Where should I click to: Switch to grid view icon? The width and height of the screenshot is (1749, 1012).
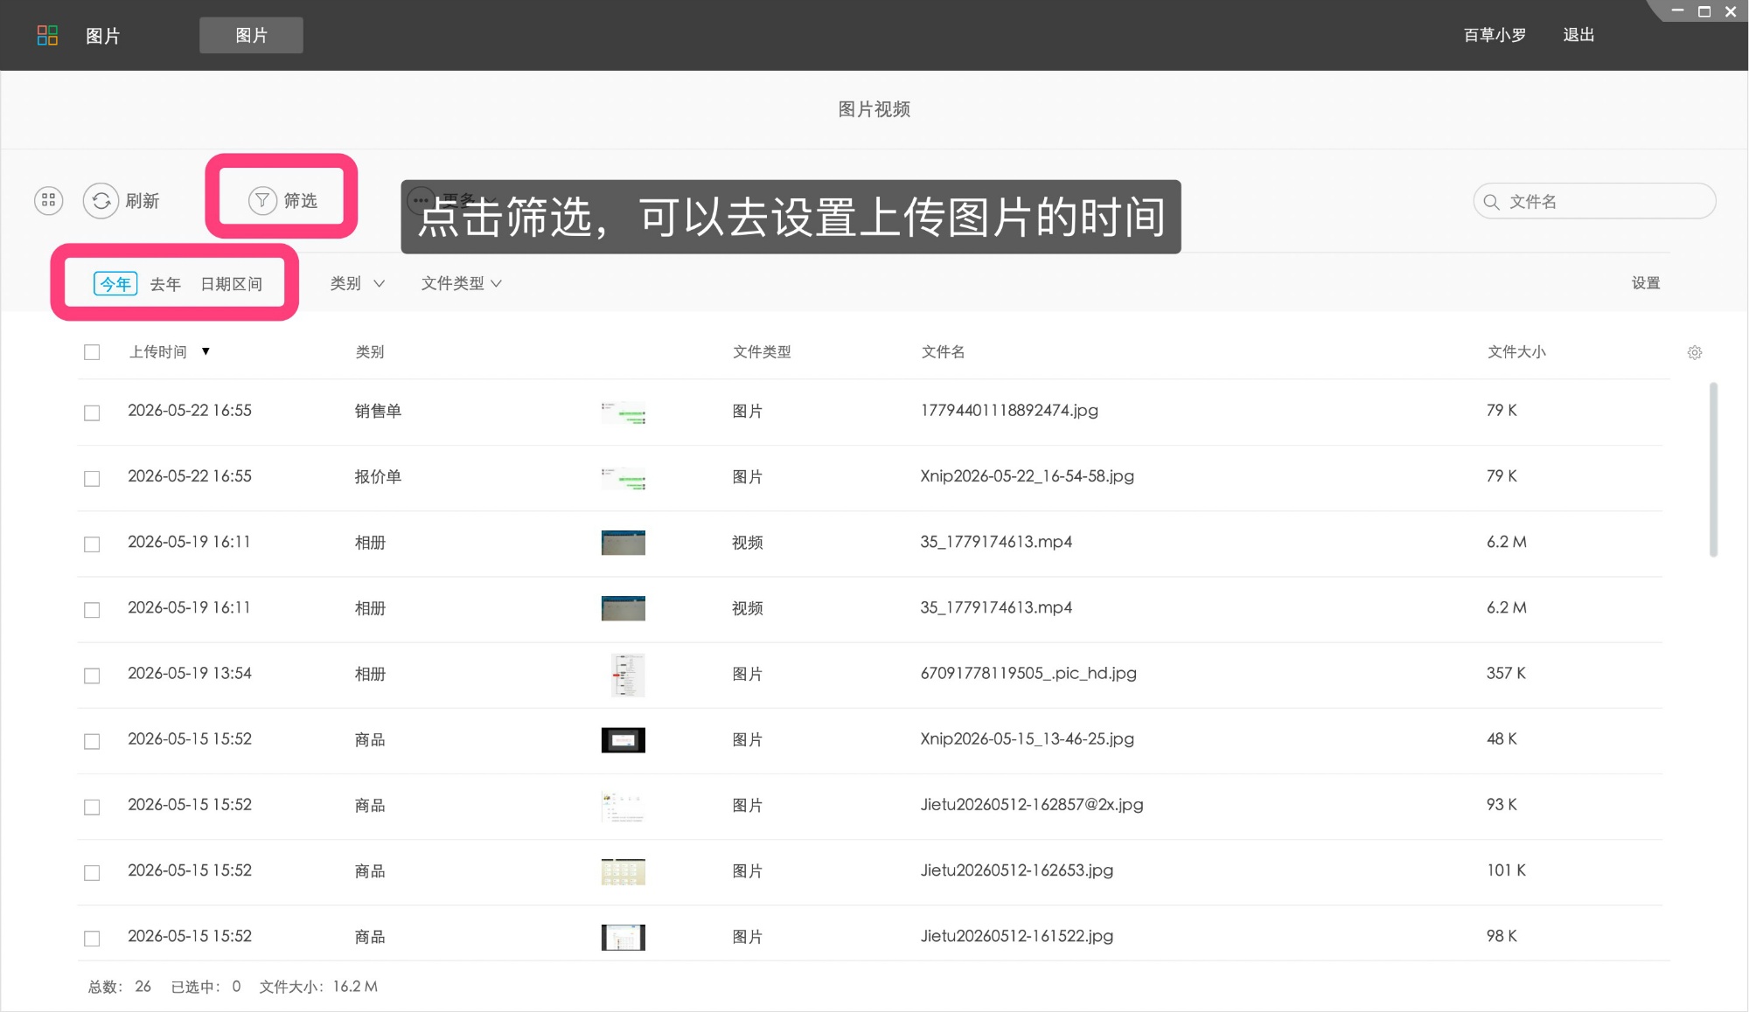click(49, 201)
